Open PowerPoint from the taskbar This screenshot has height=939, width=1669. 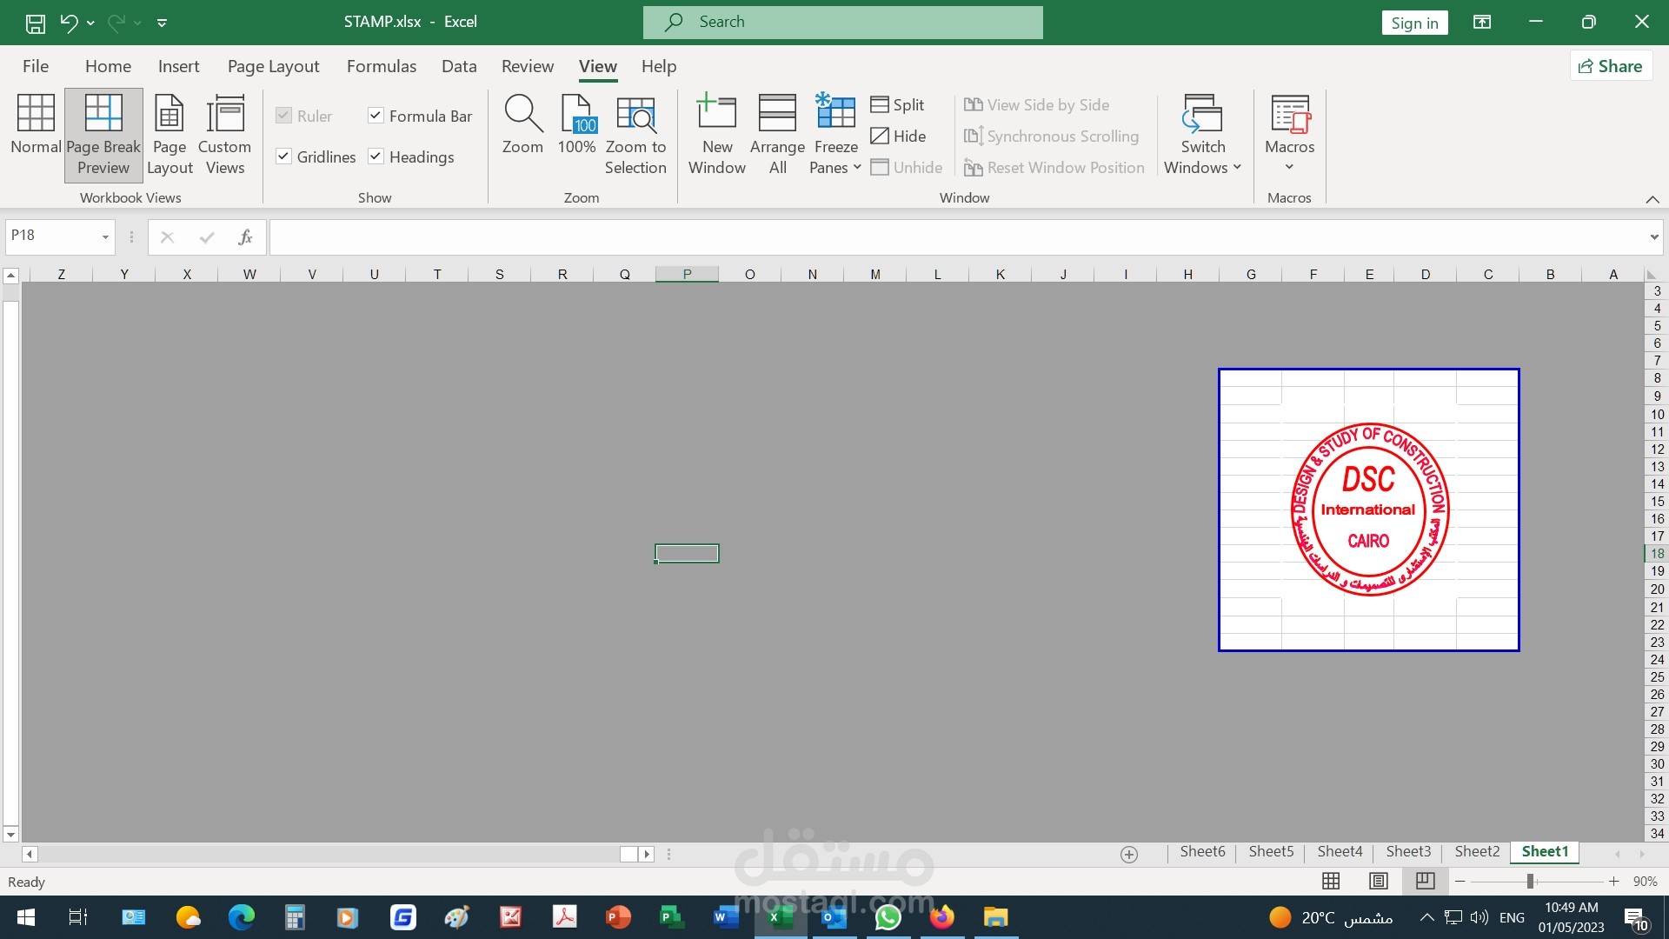[618, 917]
